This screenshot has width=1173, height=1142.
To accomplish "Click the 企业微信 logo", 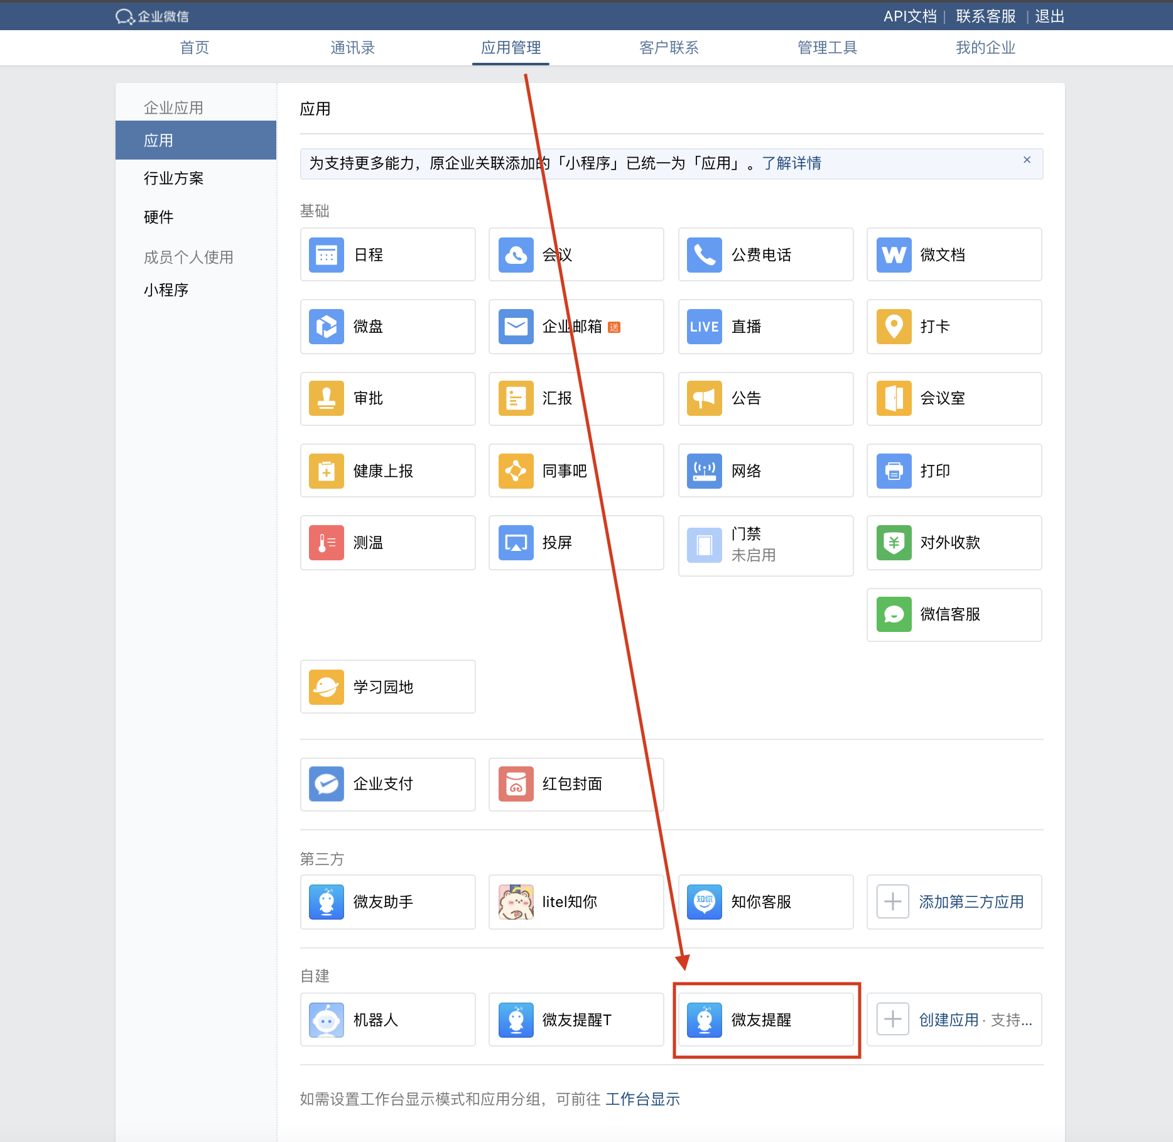I will point(152,16).
